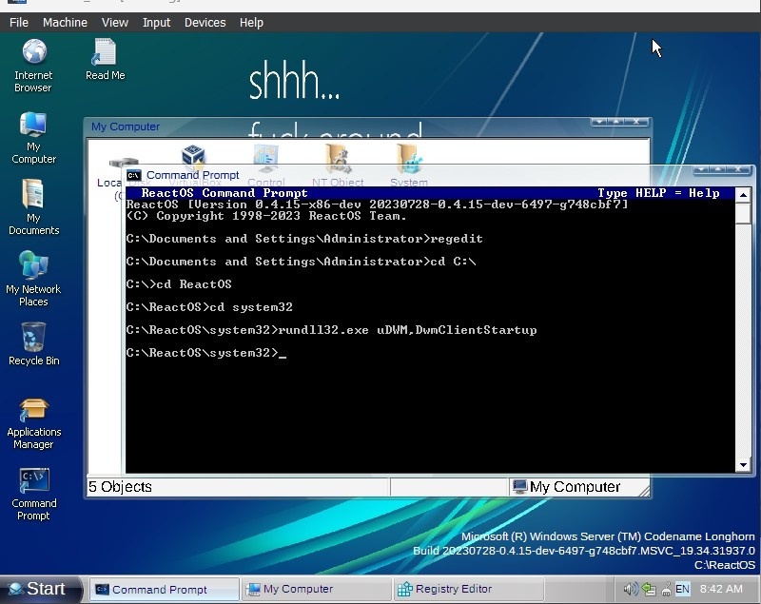
Task: Open the Internet Browser desktop icon
Action: pyautogui.click(x=33, y=67)
